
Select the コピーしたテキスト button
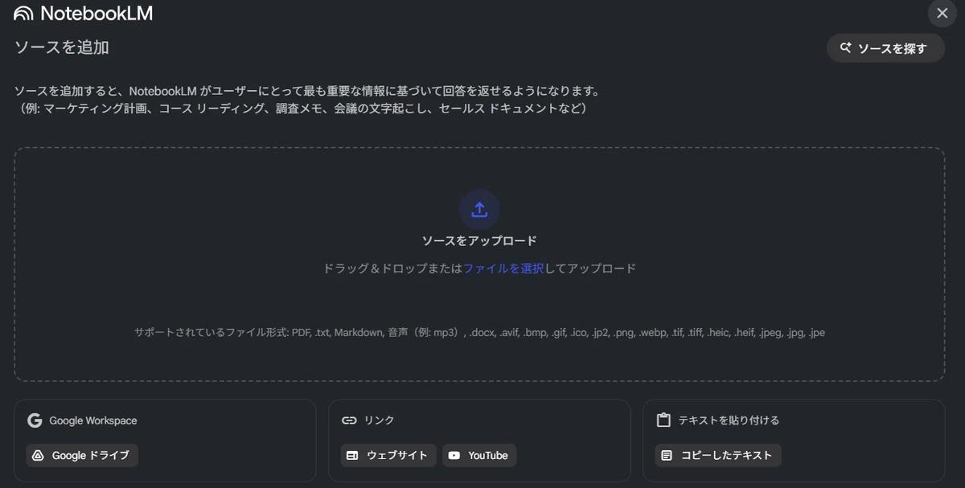[x=718, y=455]
